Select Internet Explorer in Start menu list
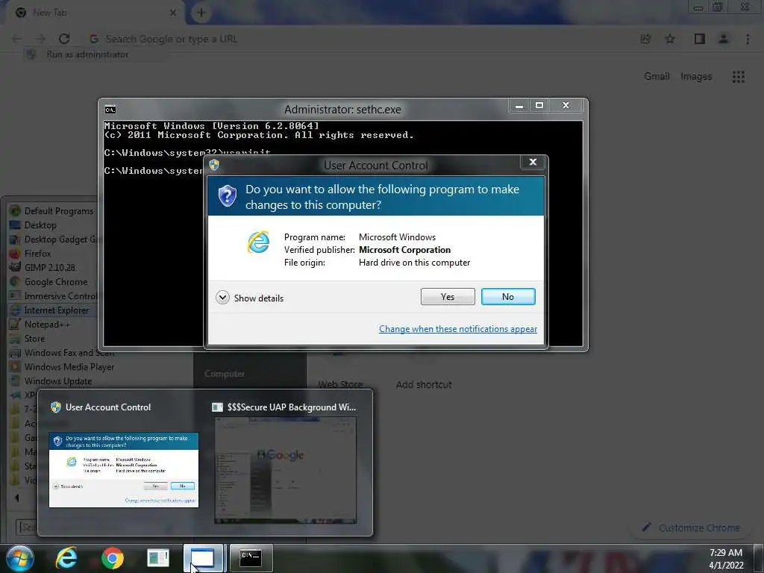 (x=53, y=310)
